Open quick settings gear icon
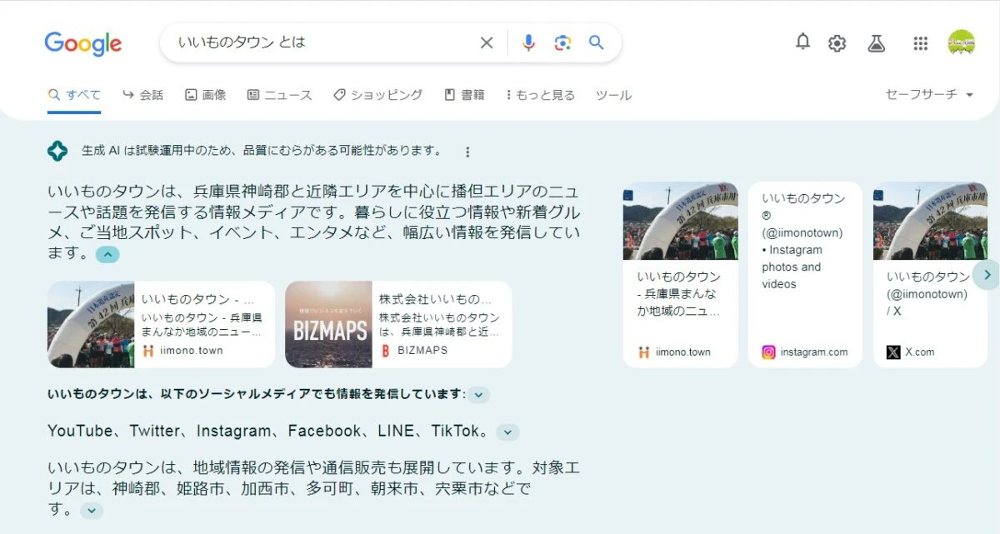This screenshot has height=534, width=1000. click(837, 43)
